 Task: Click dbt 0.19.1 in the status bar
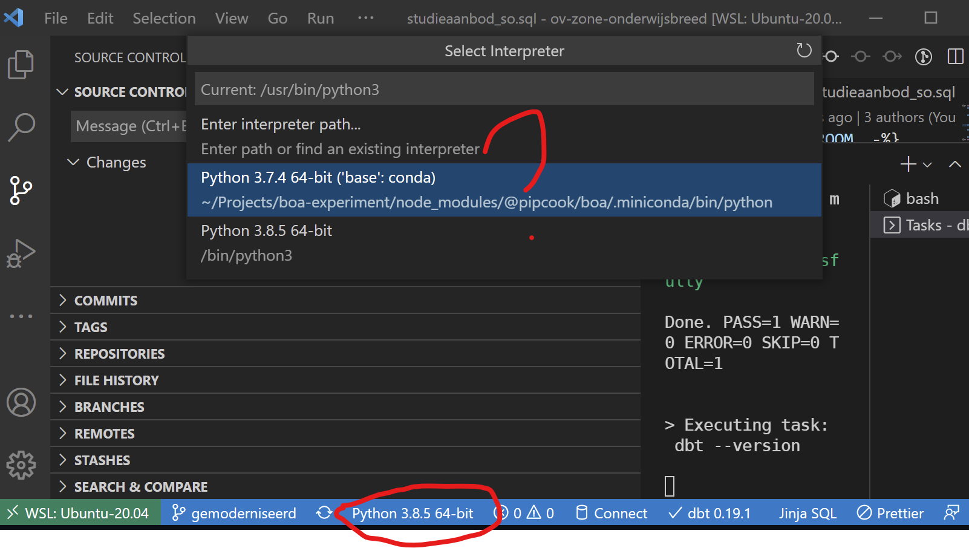[x=711, y=513]
